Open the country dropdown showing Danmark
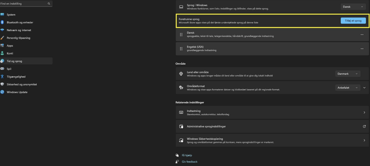 click(348, 74)
